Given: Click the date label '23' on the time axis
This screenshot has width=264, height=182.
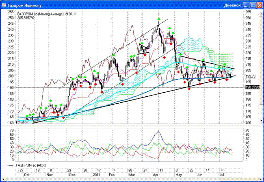Looking at the screenshot, I should (192, 170).
